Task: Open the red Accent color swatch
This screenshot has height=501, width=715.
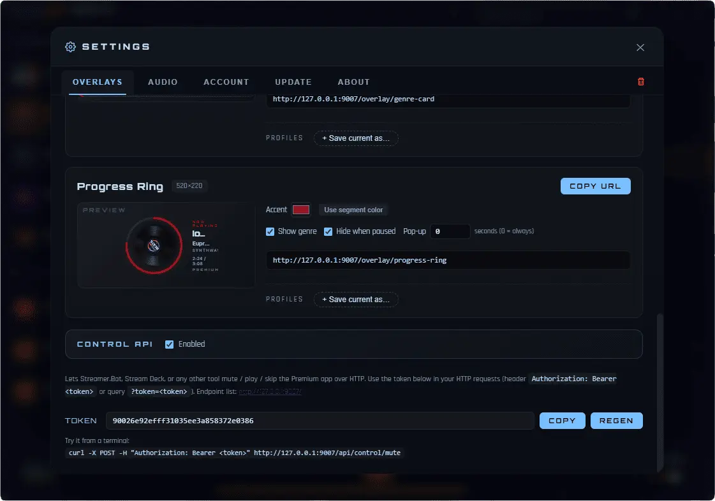Action: coord(301,210)
